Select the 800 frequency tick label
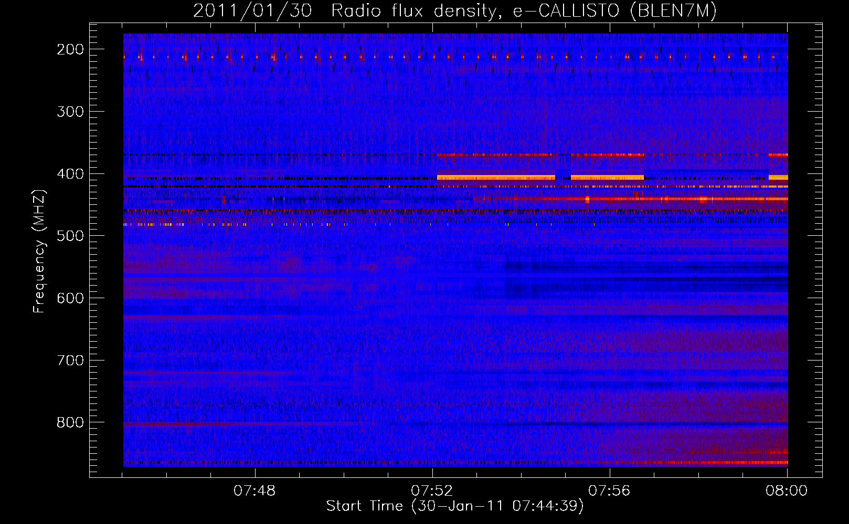Image resolution: width=849 pixels, height=524 pixels. click(x=70, y=422)
